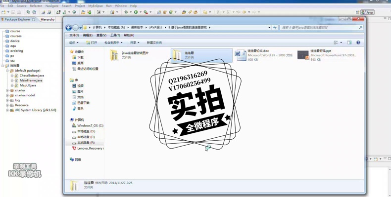The height and width of the screenshot is (197, 391).
Task: Select the 连连看游戏.ppt PowerPoint file
Action: click(327, 55)
